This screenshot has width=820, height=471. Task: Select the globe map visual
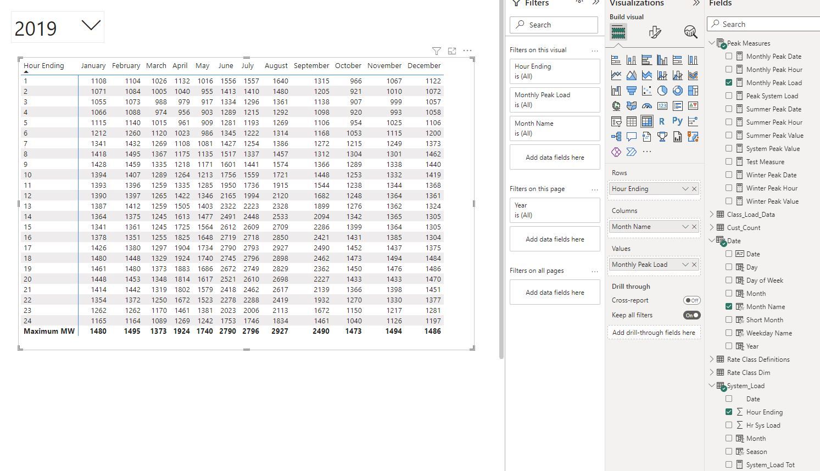click(616, 106)
